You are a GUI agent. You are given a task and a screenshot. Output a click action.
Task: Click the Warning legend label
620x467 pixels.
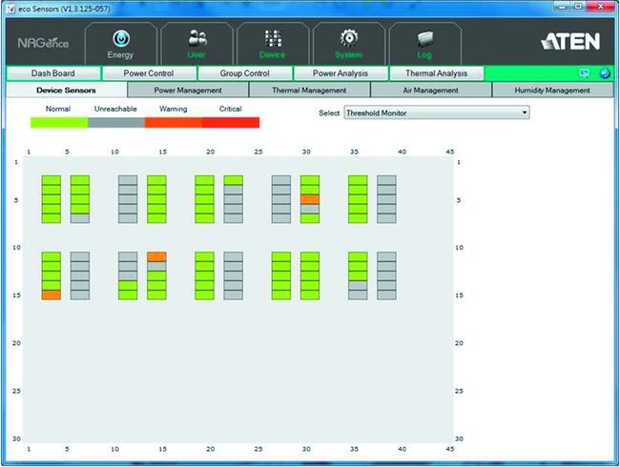click(174, 109)
